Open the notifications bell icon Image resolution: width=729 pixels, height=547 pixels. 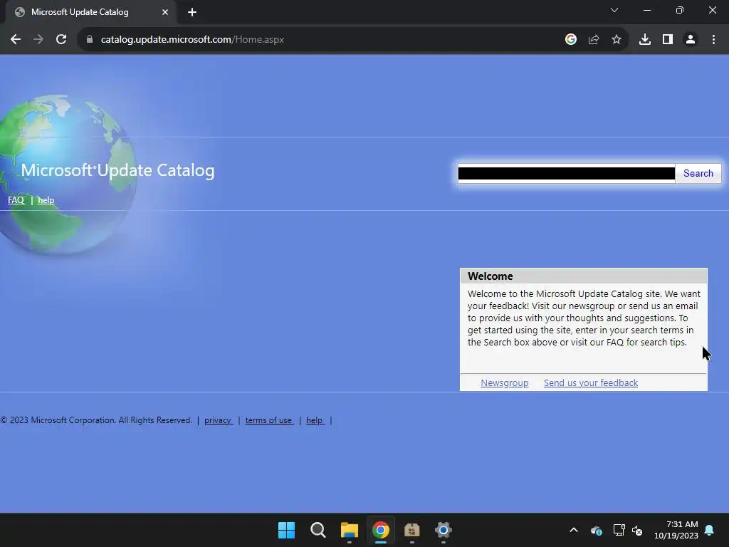coord(710,530)
